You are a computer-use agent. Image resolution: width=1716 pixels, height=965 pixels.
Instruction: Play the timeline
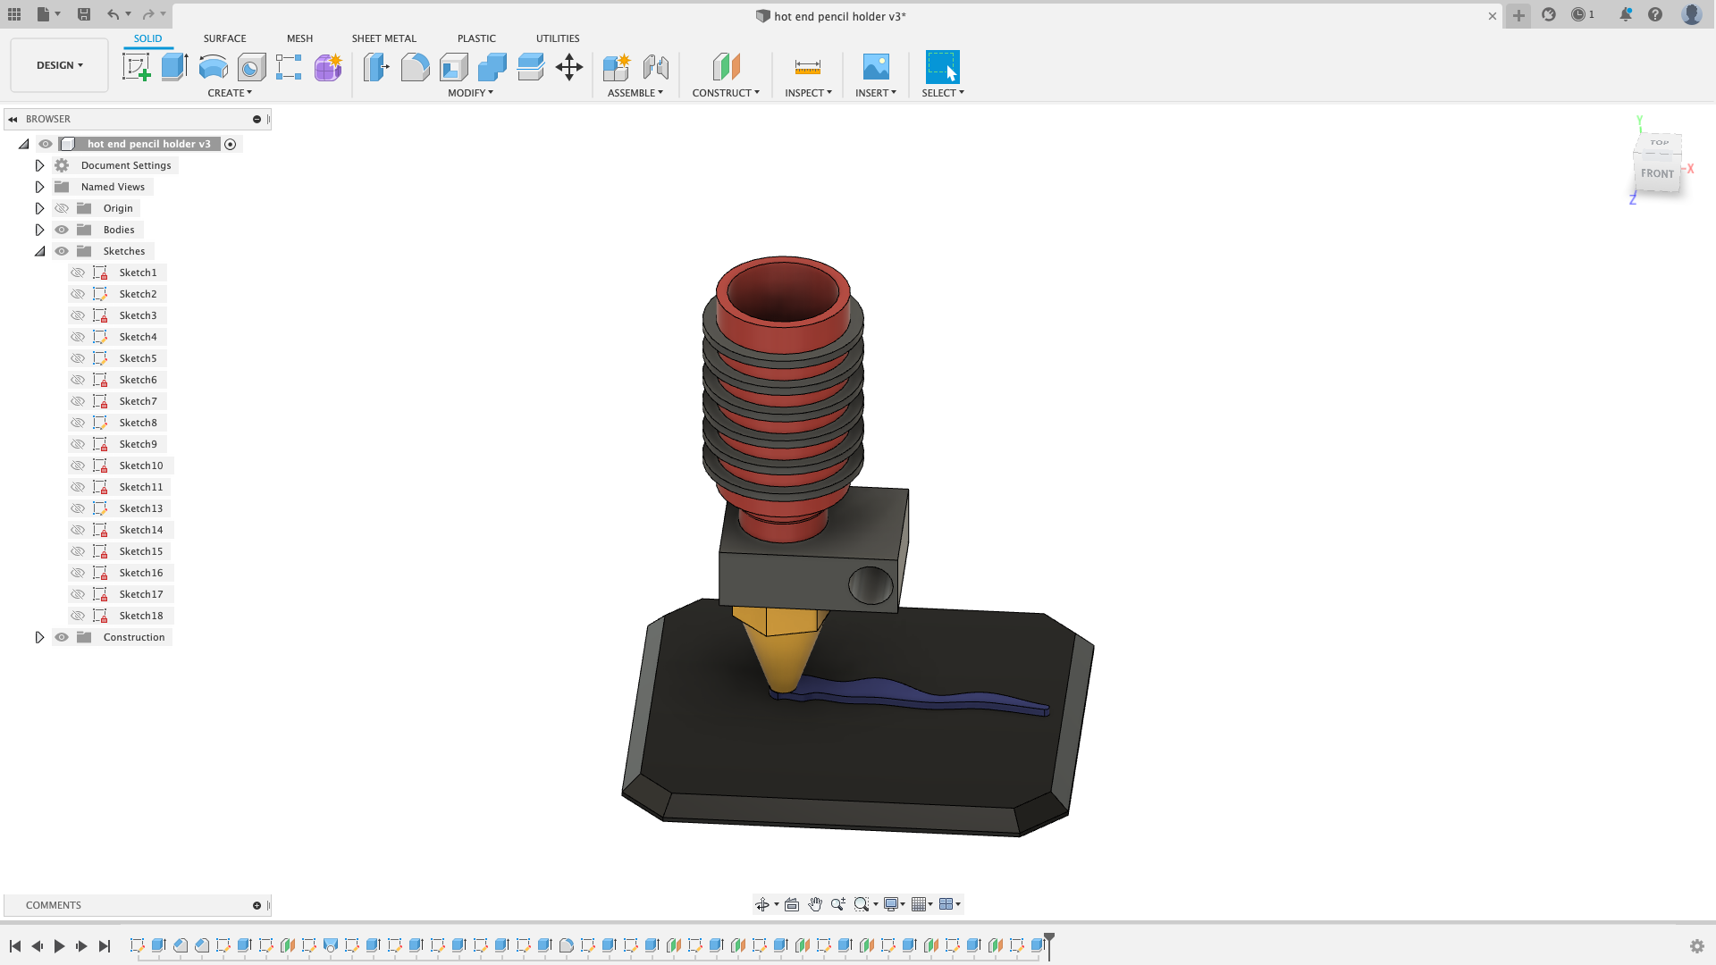tap(59, 946)
